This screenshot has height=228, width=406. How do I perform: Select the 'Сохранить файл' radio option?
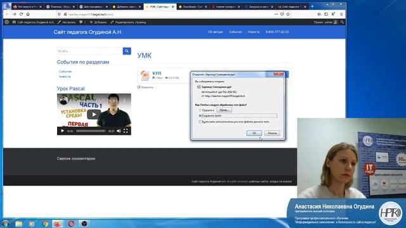click(200, 115)
